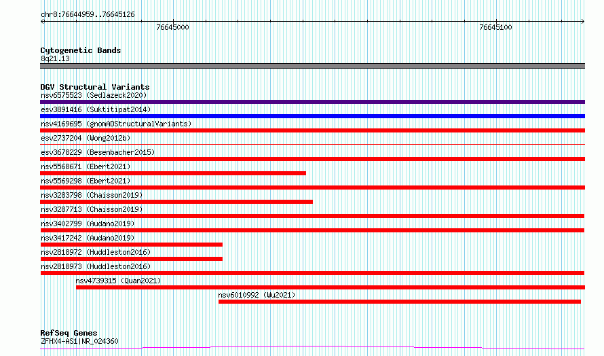Click the magenta ZFHX4-AS1 gene line
This screenshot has width=604, height=356.
(312, 348)
